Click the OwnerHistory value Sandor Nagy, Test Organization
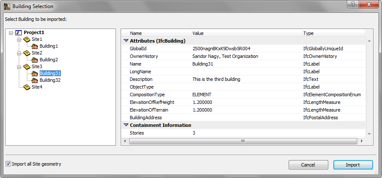 [x=225, y=56]
